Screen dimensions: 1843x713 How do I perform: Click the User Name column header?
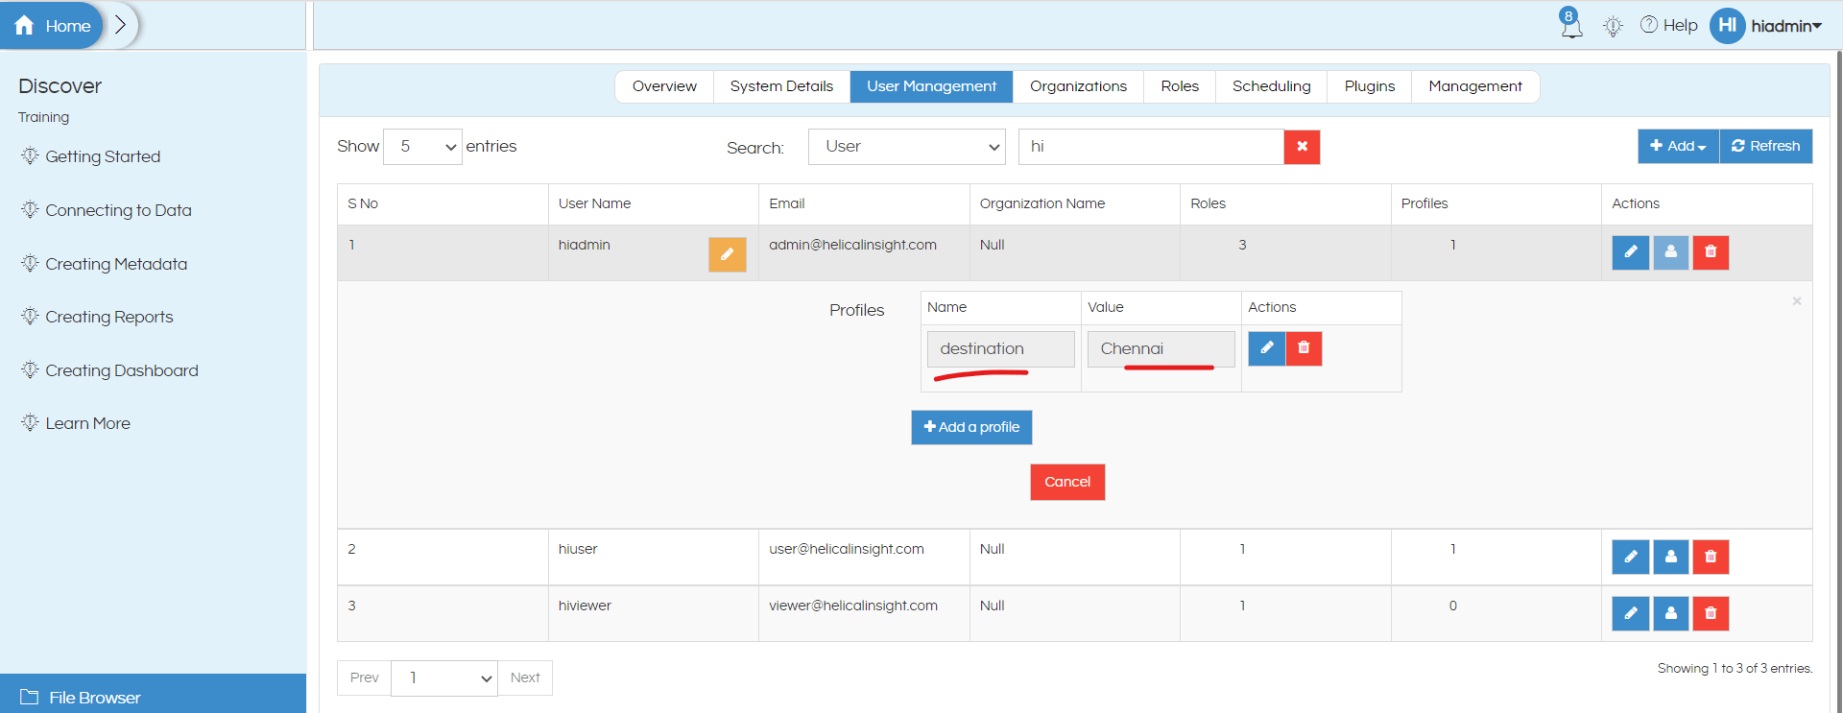pyautogui.click(x=653, y=203)
